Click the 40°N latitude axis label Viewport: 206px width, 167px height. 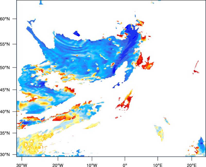tap(5, 112)
